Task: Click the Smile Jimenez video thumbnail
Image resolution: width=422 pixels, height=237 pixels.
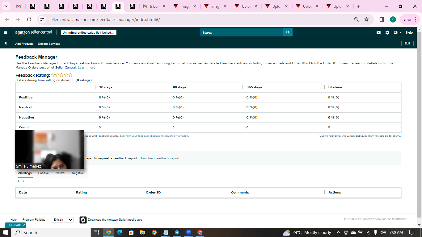Action: tap(49, 150)
